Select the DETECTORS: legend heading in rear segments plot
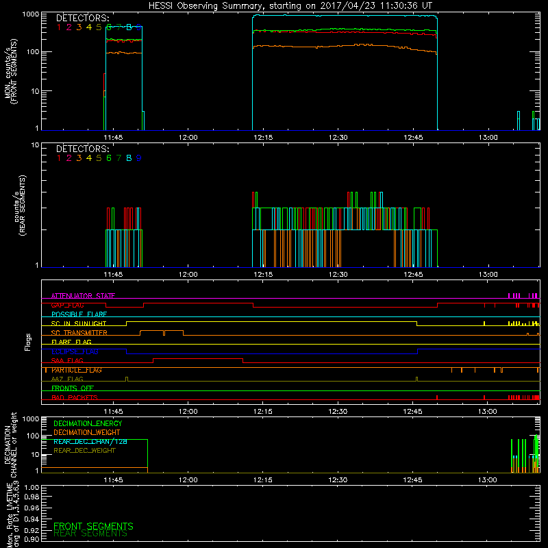Image resolution: width=548 pixels, height=548 pixels. point(82,149)
